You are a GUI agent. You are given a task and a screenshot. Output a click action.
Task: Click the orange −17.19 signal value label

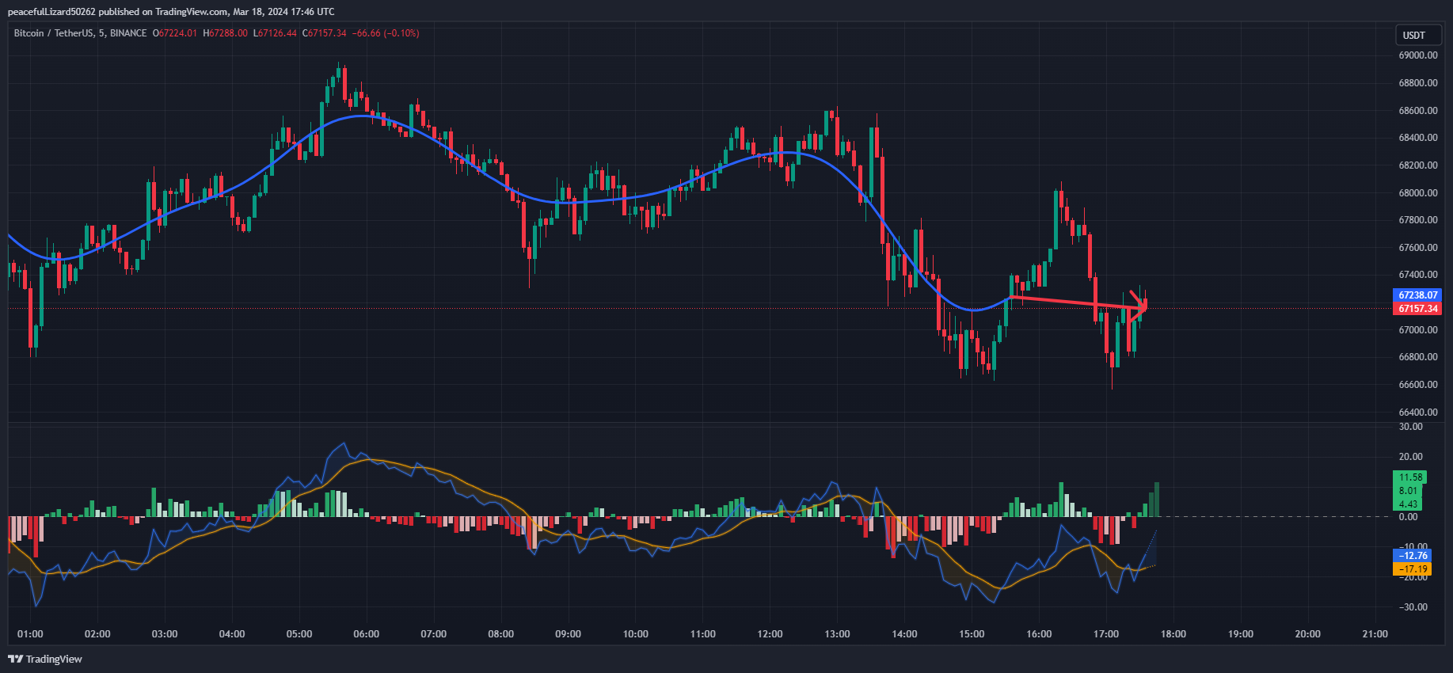click(x=1412, y=569)
